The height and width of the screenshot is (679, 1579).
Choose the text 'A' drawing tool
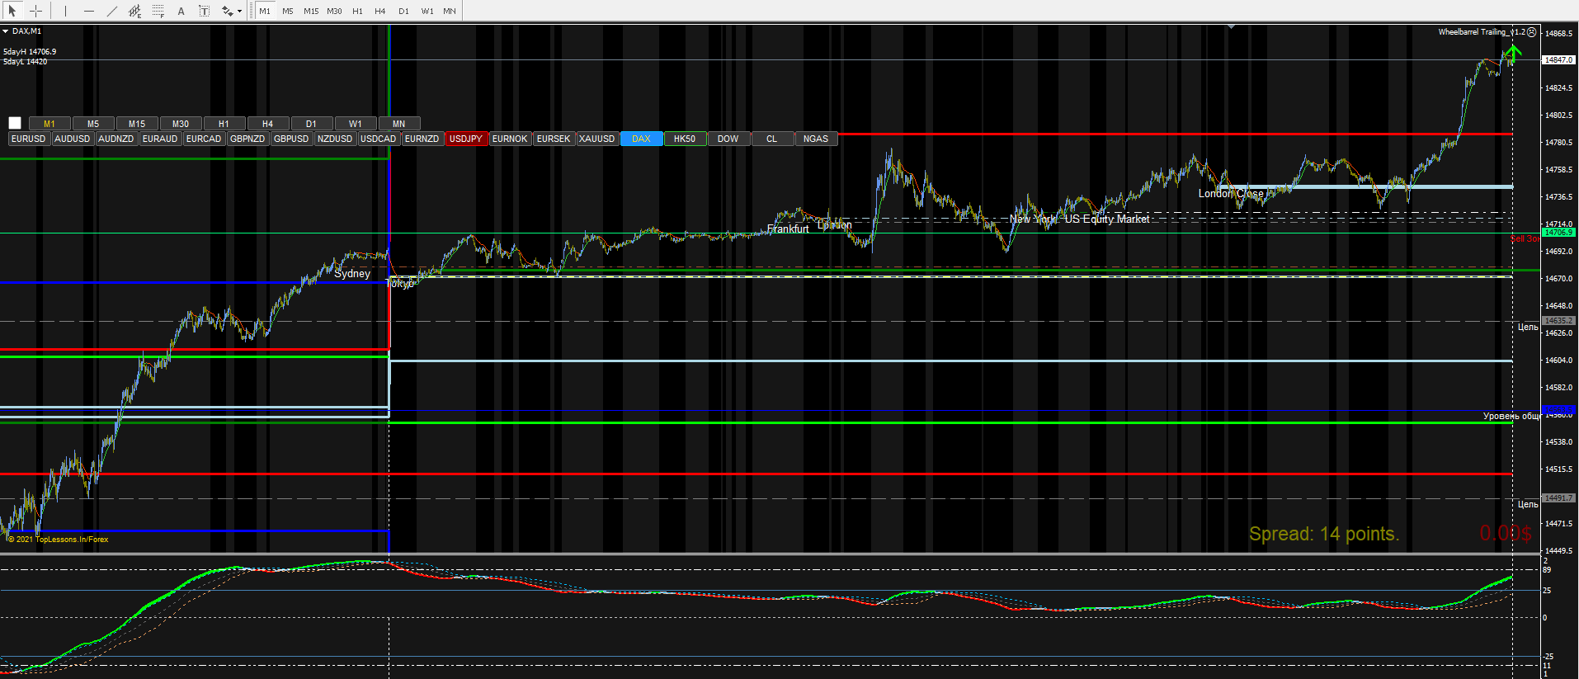tap(181, 11)
